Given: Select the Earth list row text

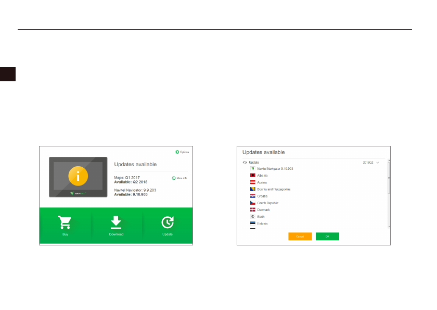Looking at the screenshot, I should tap(261, 217).
